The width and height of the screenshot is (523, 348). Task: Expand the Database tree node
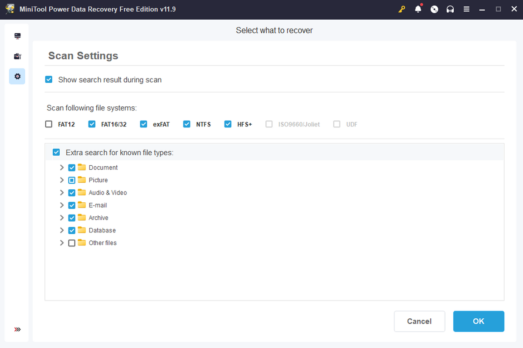point(62,231)
